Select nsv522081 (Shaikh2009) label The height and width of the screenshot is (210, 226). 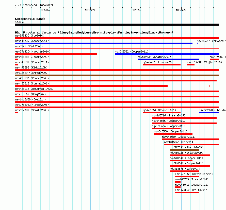coord(32,110)
